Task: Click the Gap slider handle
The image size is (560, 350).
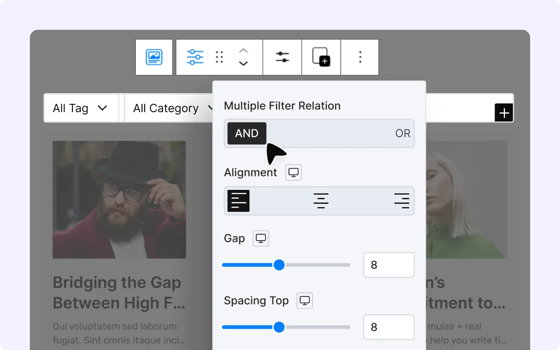Action: point(279,265)
